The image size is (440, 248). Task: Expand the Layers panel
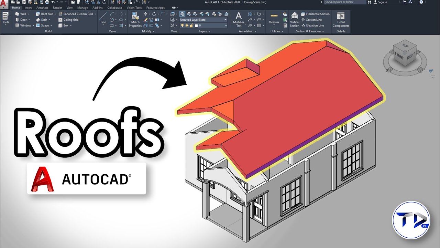[205, 31]
